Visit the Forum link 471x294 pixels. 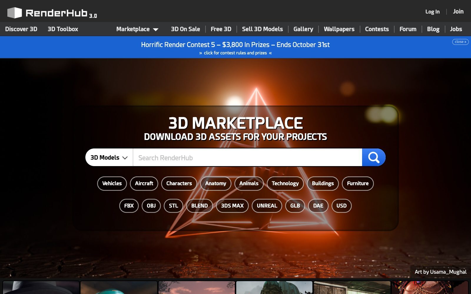(x=408, y=29)
